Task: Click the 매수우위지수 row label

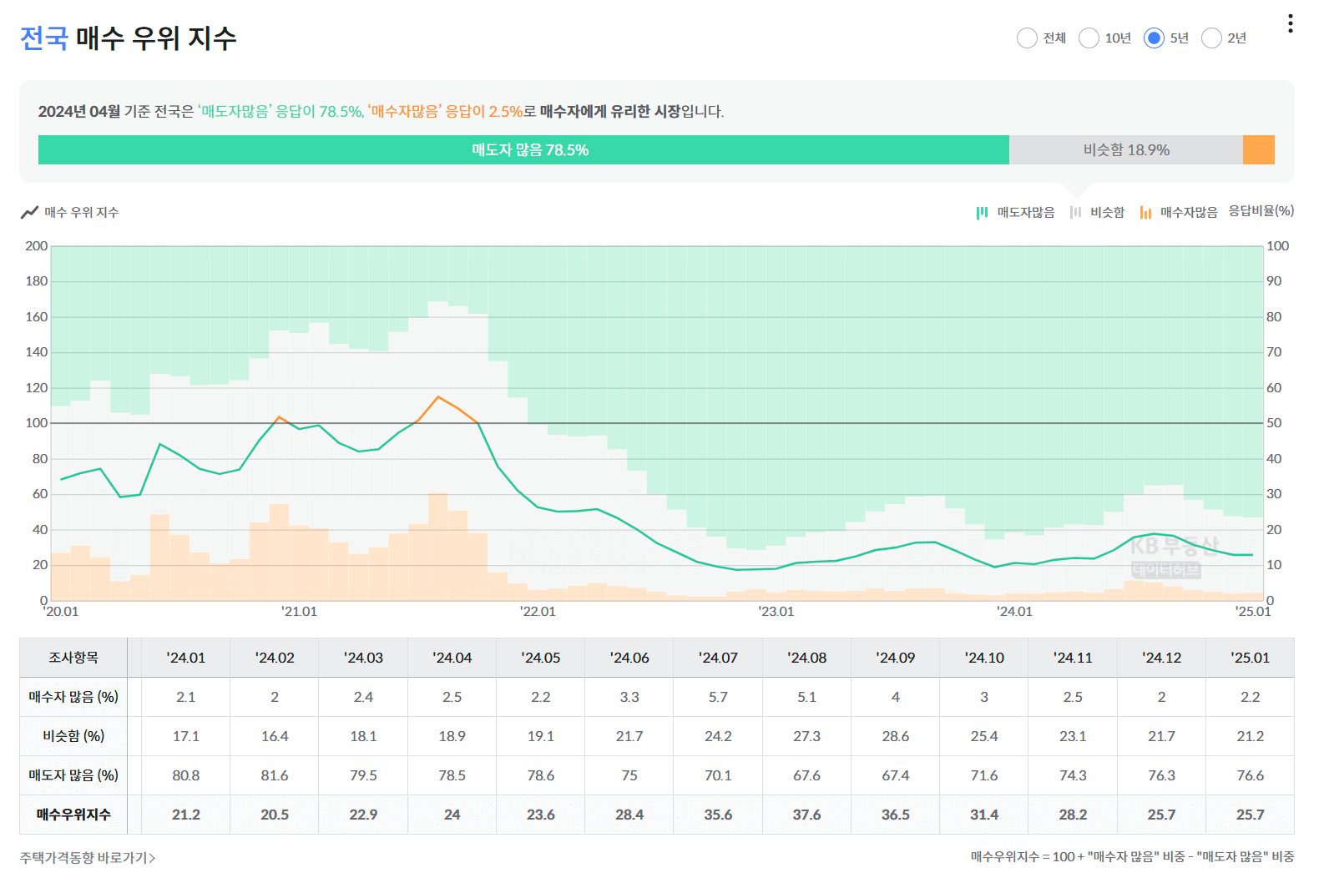Action: (73, 815)
